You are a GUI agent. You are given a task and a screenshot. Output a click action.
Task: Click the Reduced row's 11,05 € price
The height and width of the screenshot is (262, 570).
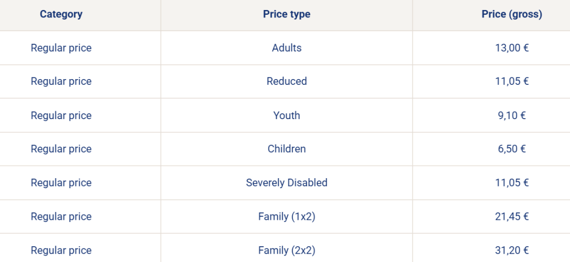pos(511,81)
